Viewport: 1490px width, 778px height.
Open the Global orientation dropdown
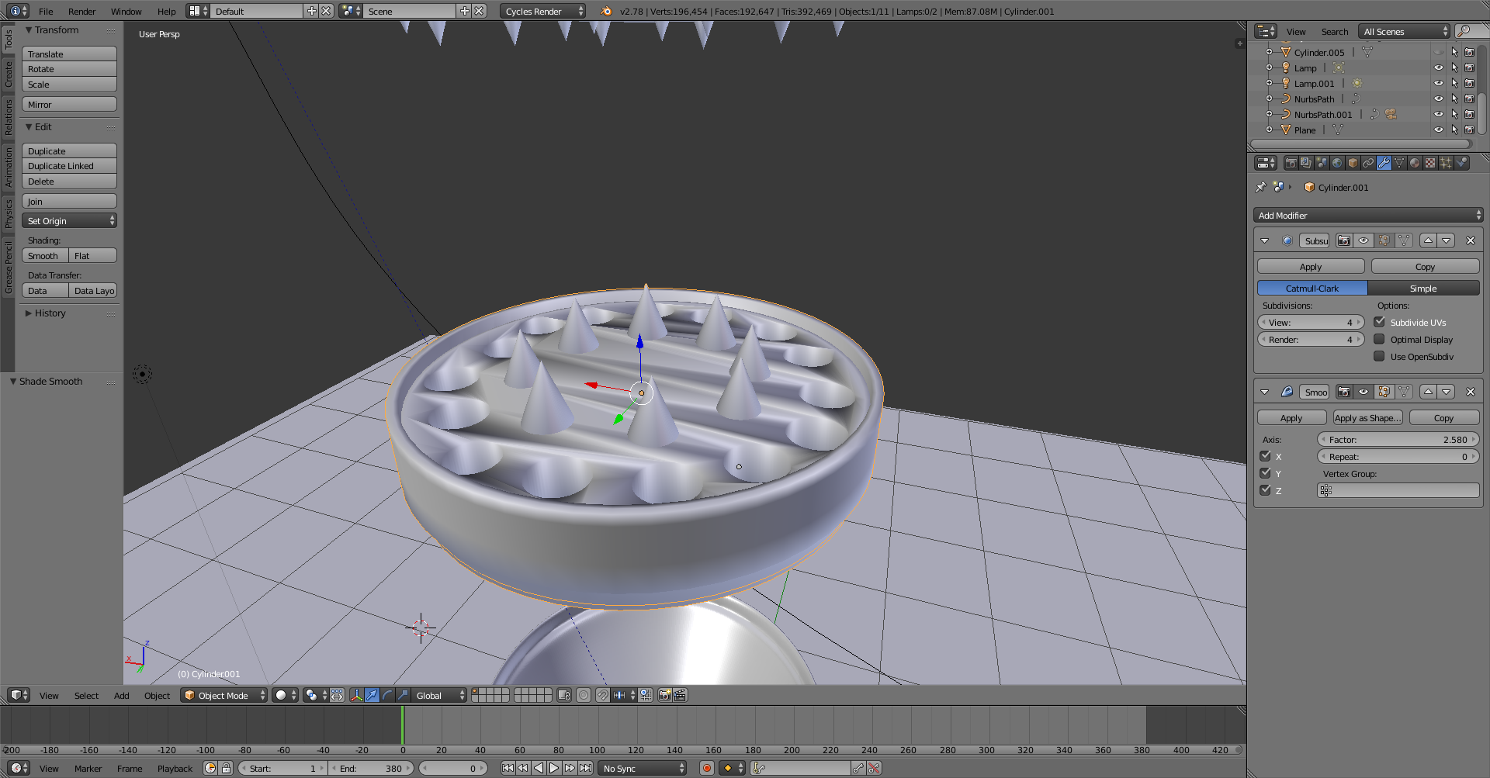point(438,695)
